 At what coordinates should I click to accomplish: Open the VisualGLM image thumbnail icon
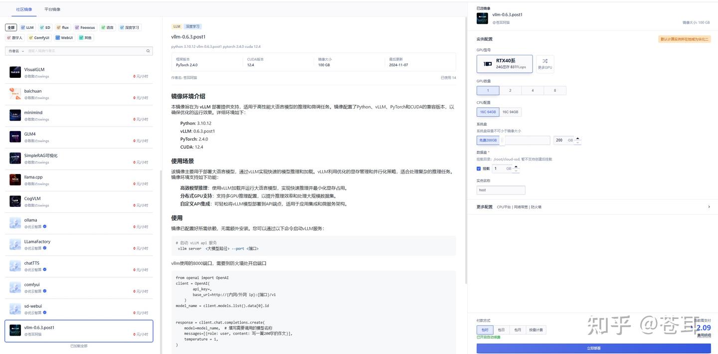15,72
